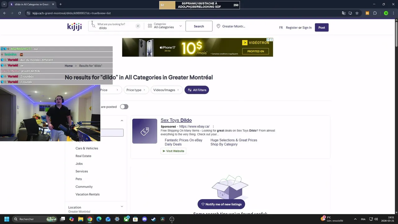Open the Extensions puzzle icon
Viewport: 398px width, 224px height.
[x=375, y=13]
